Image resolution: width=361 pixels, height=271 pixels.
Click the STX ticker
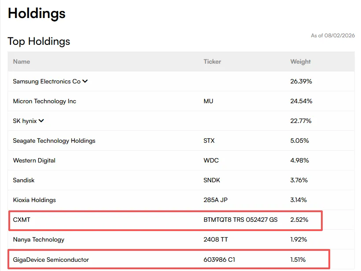(x=209, y=141)
